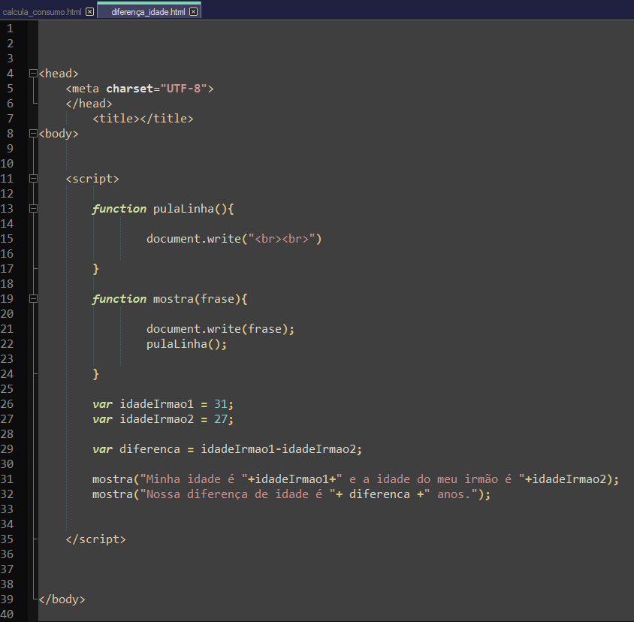Click the mostra("Nossa diferença de idade" line
This screenshot has width=634, height=622.
point(291,494)
